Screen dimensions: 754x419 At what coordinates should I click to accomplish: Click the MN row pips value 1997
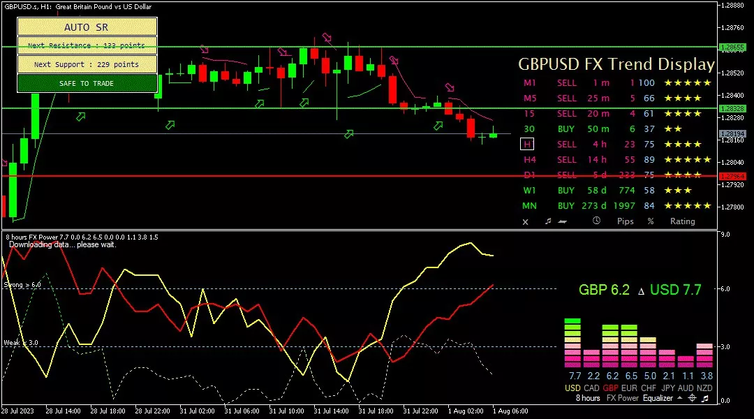pos(624,206)
